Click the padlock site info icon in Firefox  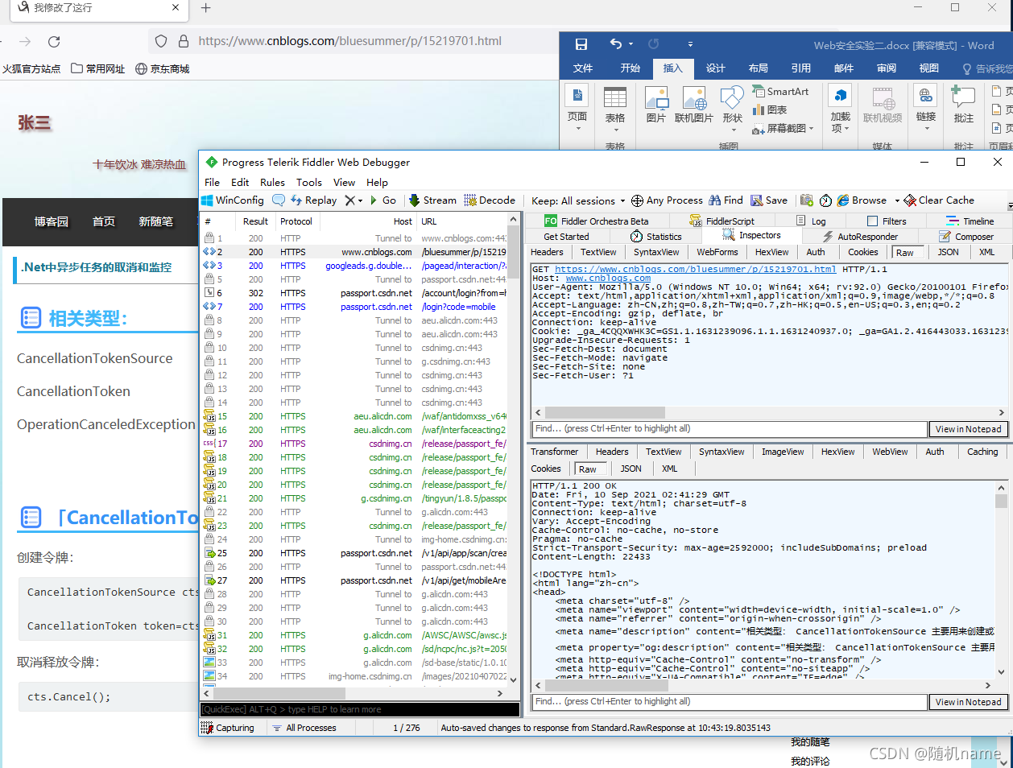coord(184,41)
